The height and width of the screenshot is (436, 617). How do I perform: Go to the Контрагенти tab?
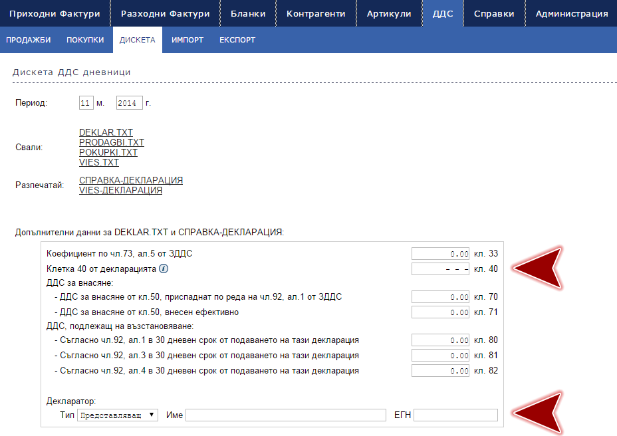pos(316,13)
